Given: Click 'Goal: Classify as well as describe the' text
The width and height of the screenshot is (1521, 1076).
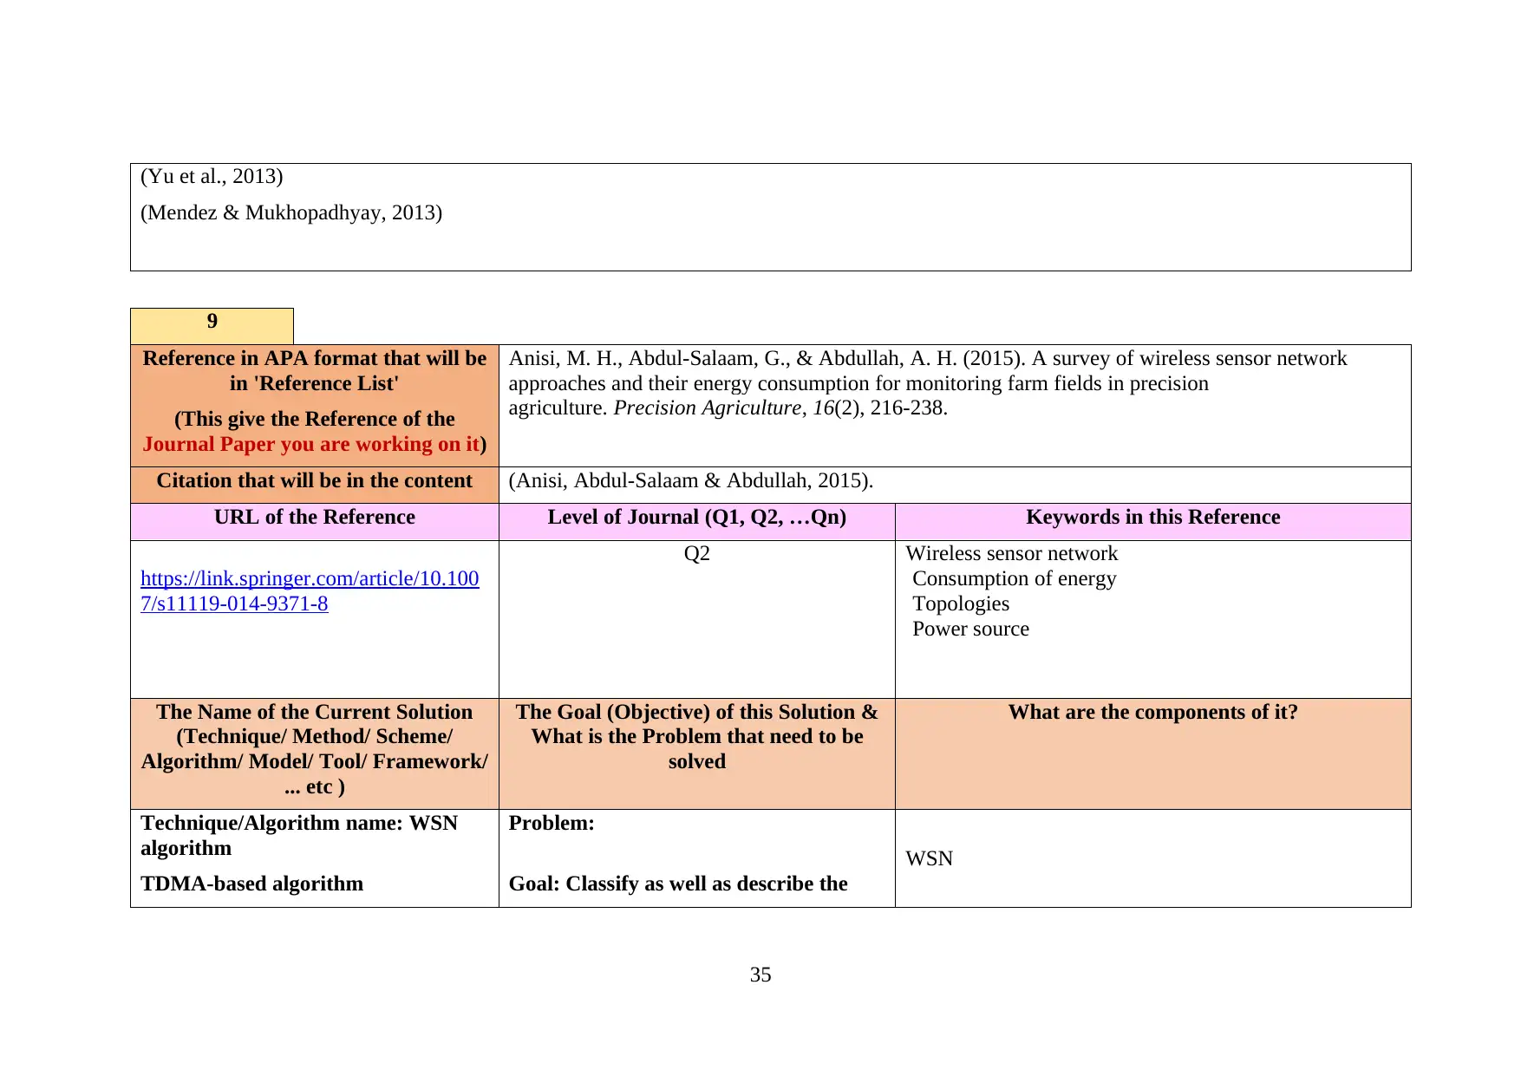Looking at the screenshot, I should 678,884.
